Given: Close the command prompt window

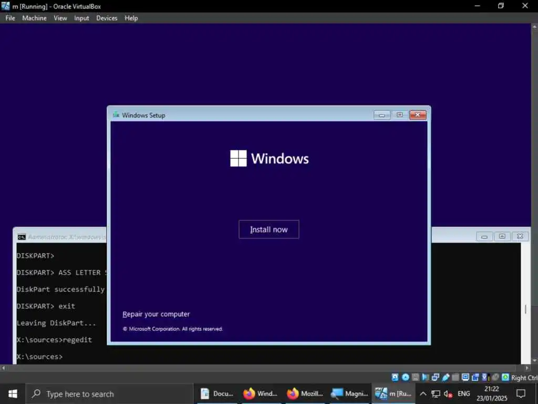Looking at the screenshot, I should 520,236.
